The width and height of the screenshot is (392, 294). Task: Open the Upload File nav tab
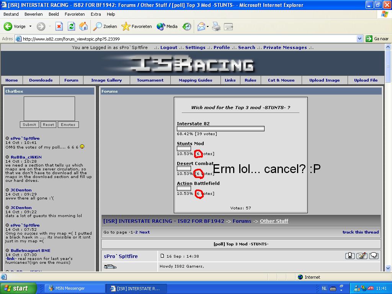tap(366, 80)
